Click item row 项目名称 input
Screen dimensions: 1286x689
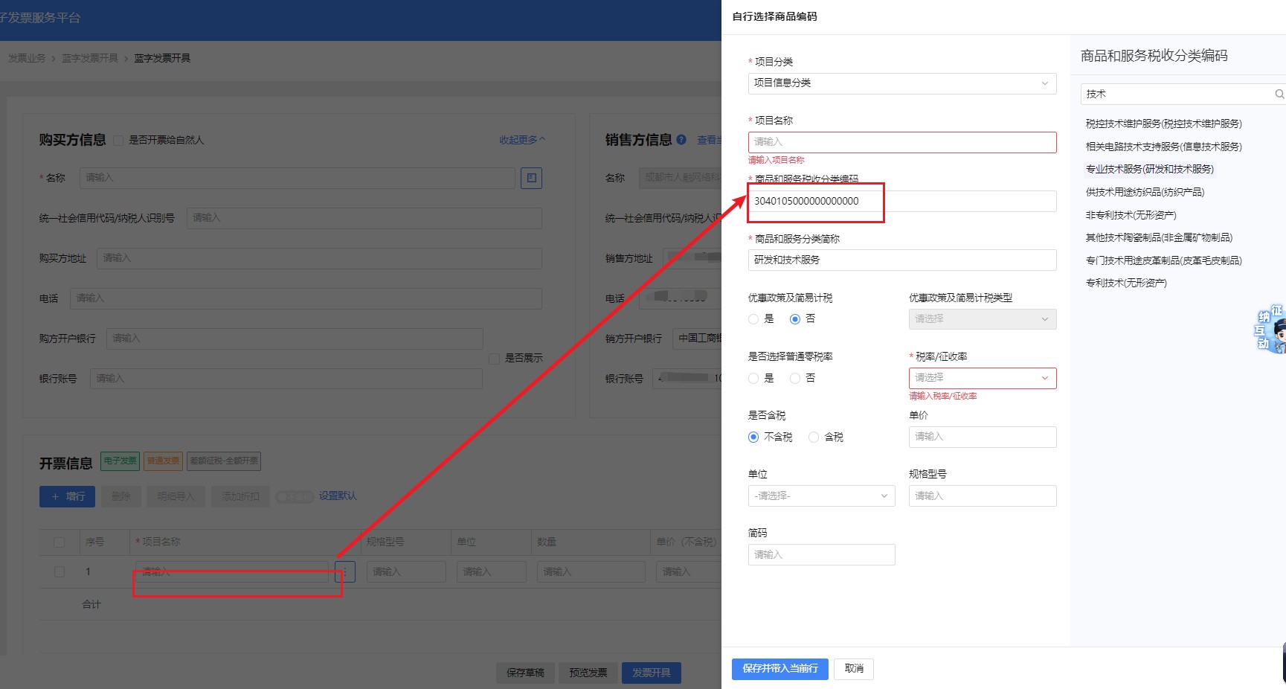point(232,571)
